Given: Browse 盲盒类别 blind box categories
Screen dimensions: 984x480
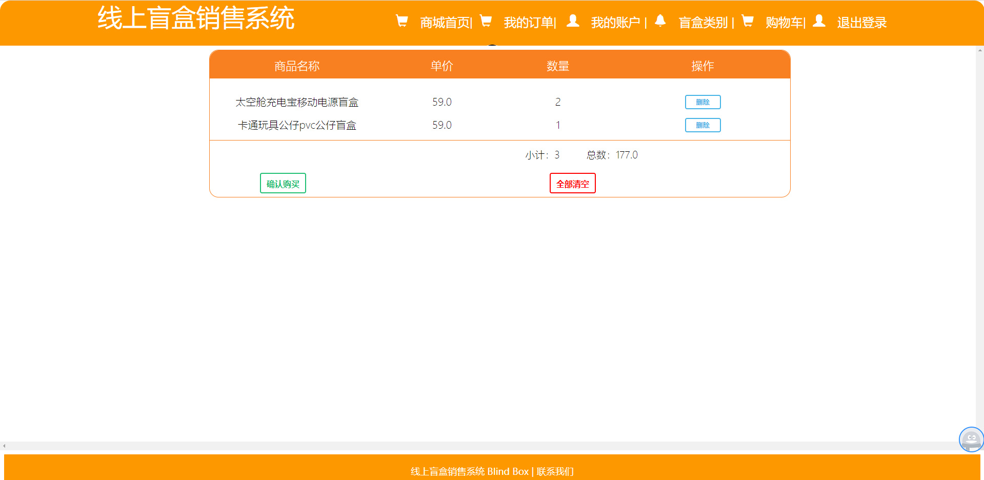Looking at the screenshot, I should 703,23.
